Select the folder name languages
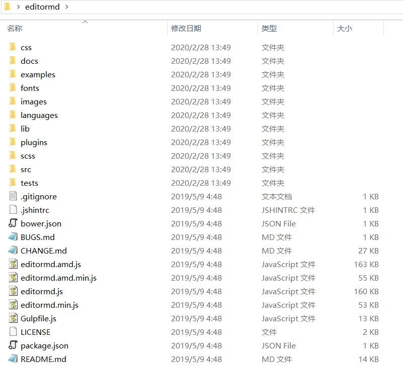This screenshot has height=368, width=403. tap(39, 115)
